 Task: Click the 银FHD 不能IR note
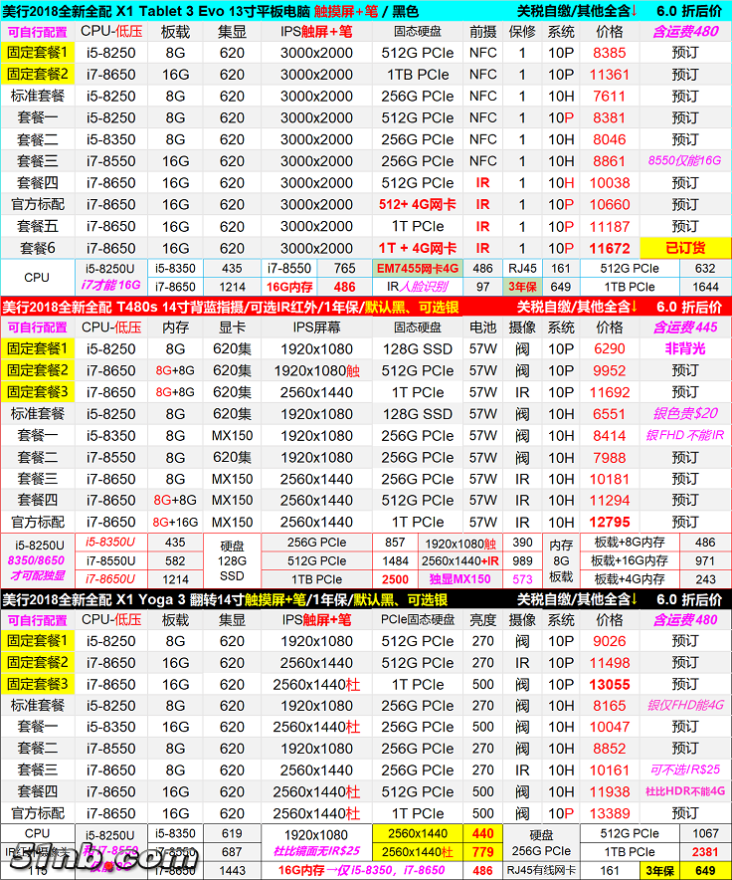[x=685, y=435]
